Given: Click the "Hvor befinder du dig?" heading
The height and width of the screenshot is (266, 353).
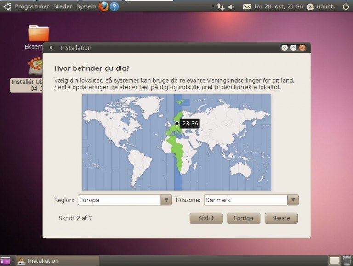Looking at the screenshot, I should [92, 68].
